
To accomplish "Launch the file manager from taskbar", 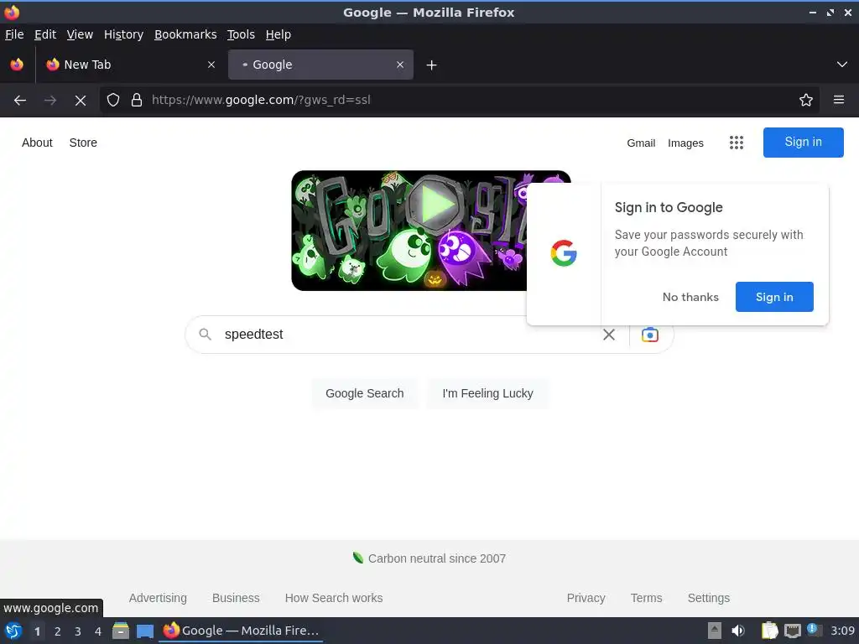I will click(x=121, y=631).
